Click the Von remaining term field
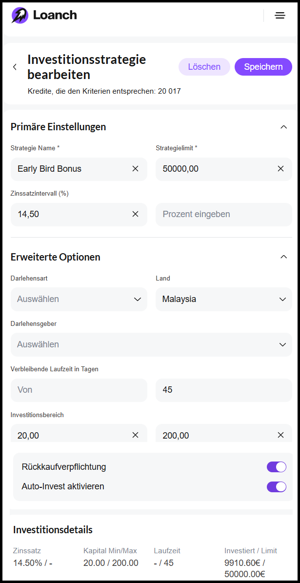300x583 pixels. point(79,390)
